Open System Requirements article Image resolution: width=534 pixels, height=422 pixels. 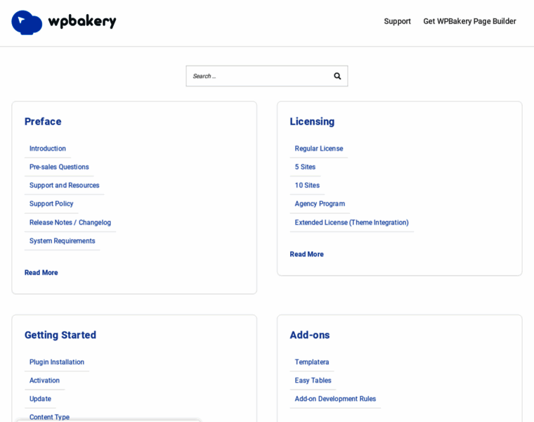(63, 241)
